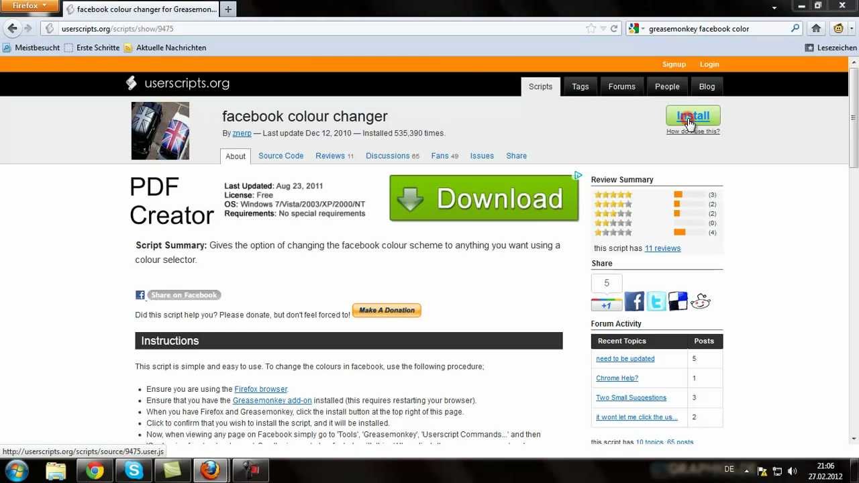Viewport: 859px width, 483px height.
Task: Open the Firefox application menu
Action: (30, 5)
